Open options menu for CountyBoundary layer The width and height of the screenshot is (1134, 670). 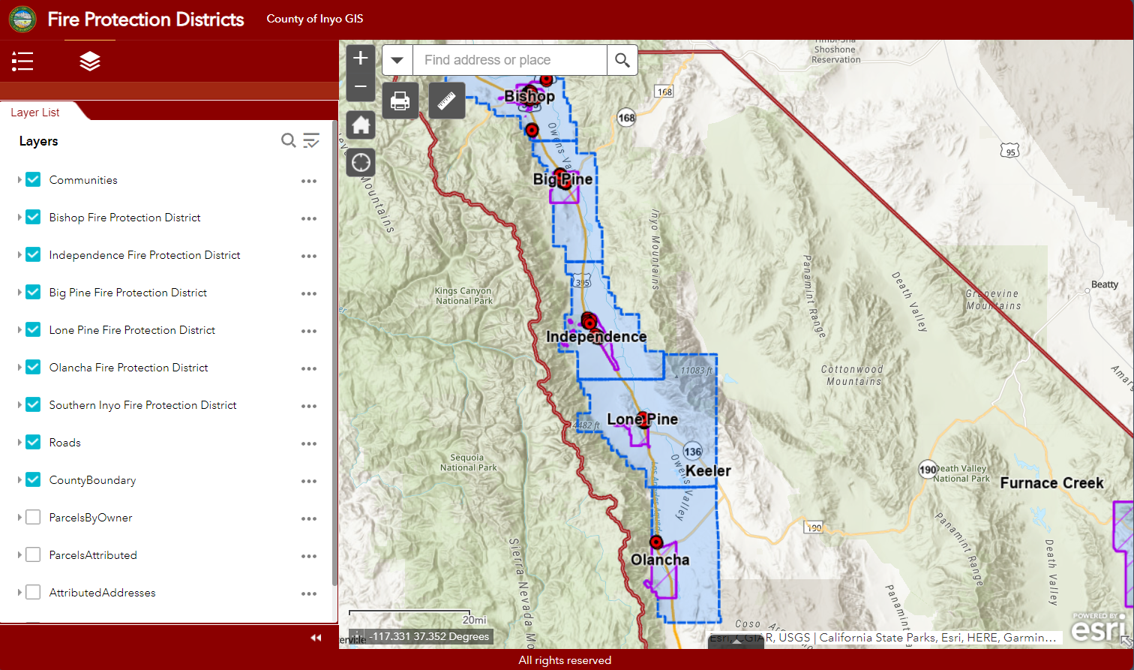tap(309, 481)
